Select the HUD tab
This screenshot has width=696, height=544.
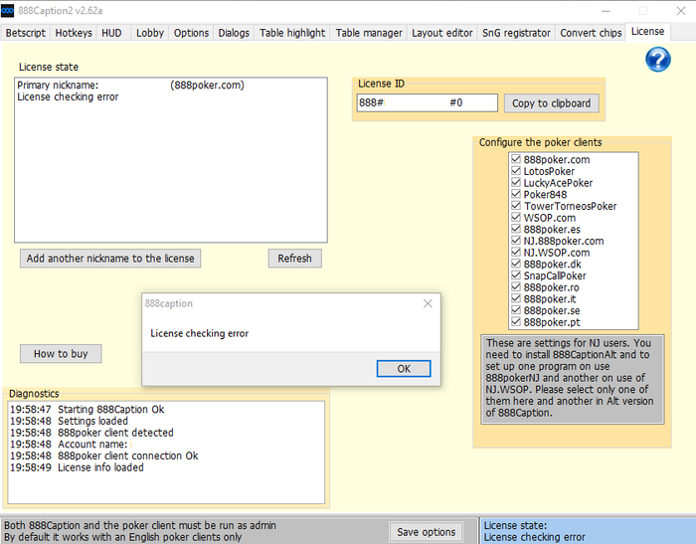click(x=111, y=33)
